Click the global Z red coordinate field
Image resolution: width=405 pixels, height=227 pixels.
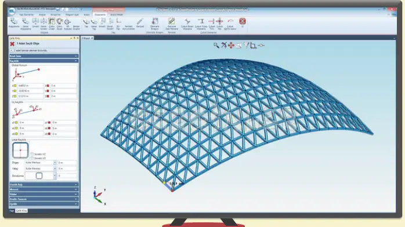coord(63,96)
